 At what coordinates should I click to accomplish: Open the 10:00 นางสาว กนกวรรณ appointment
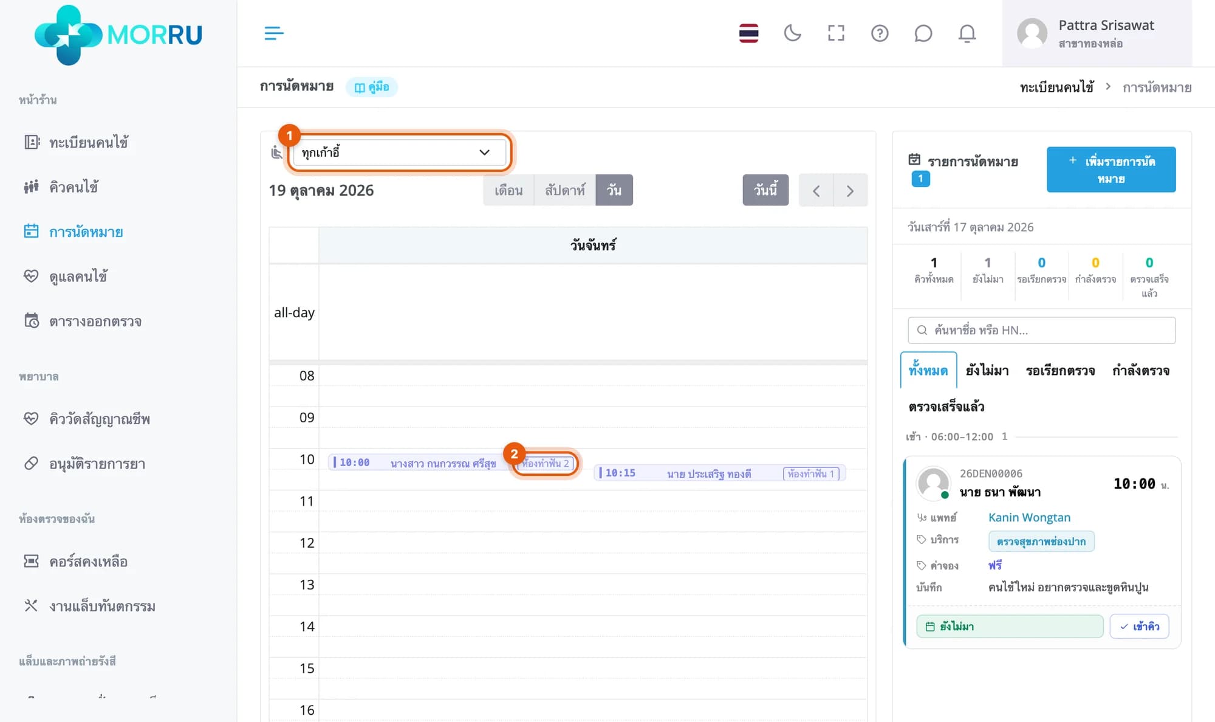pos(453,462)
